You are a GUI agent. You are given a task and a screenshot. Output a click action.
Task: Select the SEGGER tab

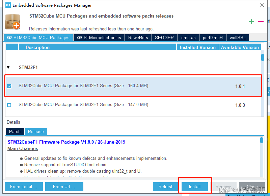point(164,38)
